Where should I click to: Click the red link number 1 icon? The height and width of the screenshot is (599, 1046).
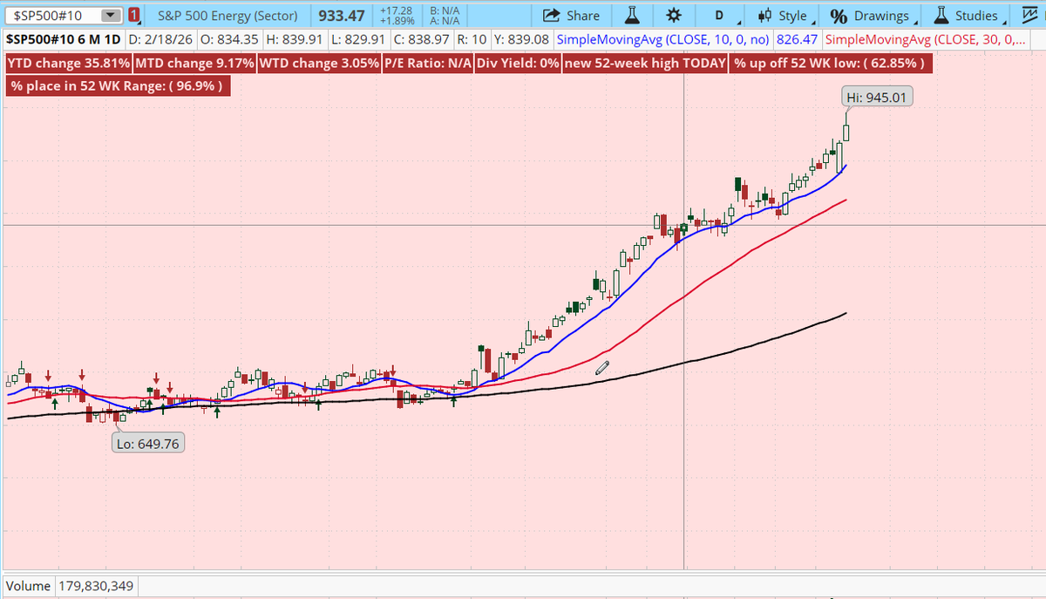[132, 16]
